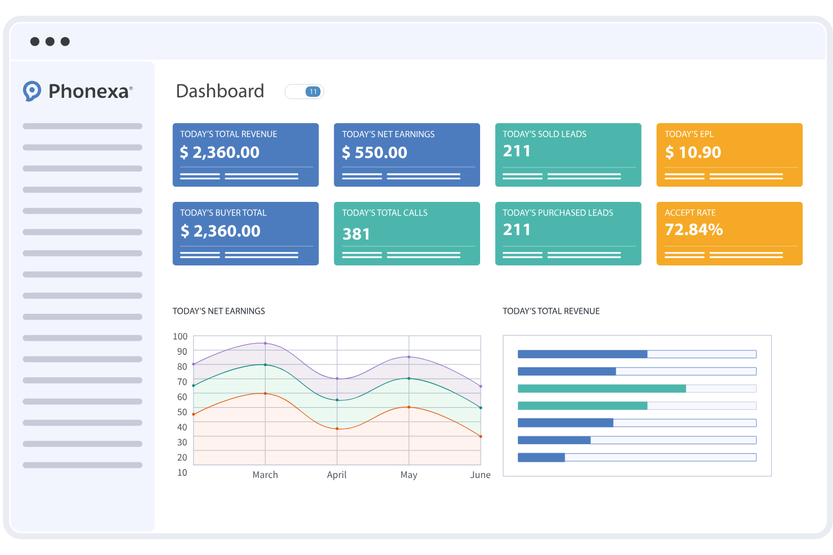Toggle the Today's Purchased Leads card

pos(567,233)
